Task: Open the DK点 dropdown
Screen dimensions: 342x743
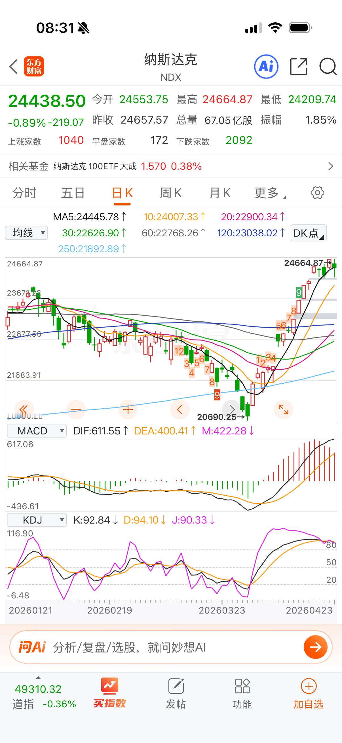Action: pyautogui.click(x=309, y=233)
